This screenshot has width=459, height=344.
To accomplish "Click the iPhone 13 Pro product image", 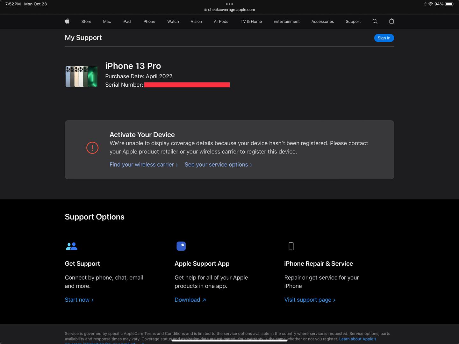I will click(x=82, y=76).
